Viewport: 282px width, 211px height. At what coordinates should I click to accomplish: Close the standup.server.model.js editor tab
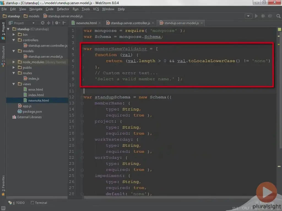pos(202,23)
